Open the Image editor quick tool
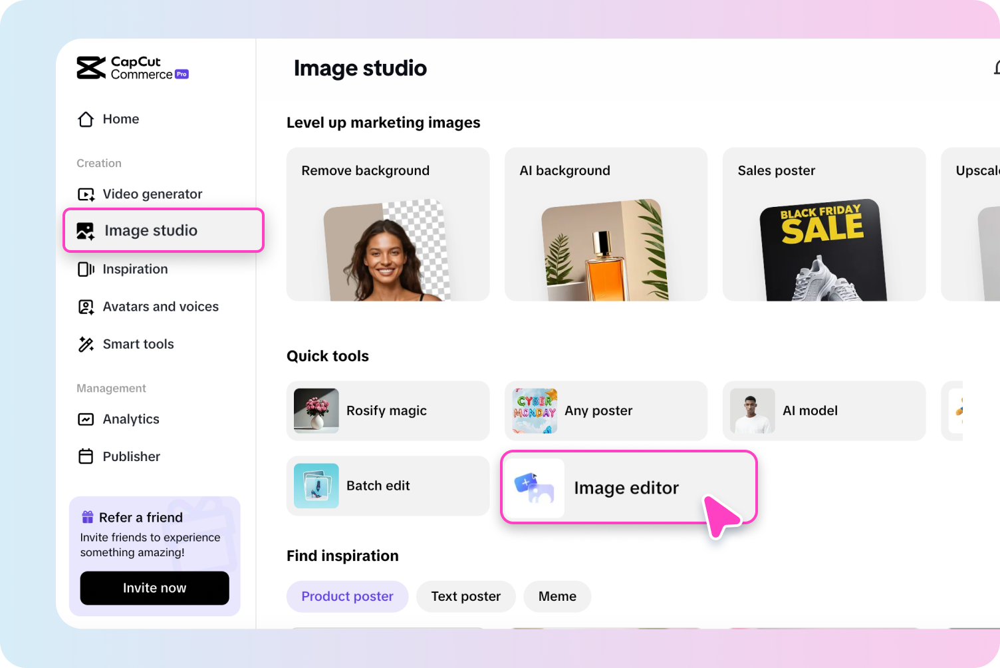 [x=626, y=487]
